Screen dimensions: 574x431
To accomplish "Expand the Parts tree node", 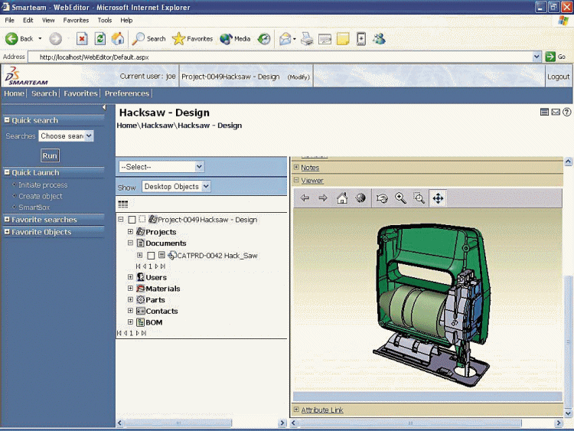I will (x=130, y=299).
